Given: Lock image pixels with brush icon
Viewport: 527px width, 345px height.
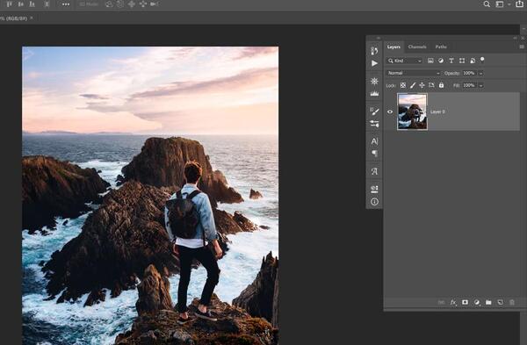Looking at the screenshot, I should [x=413, y=85].
